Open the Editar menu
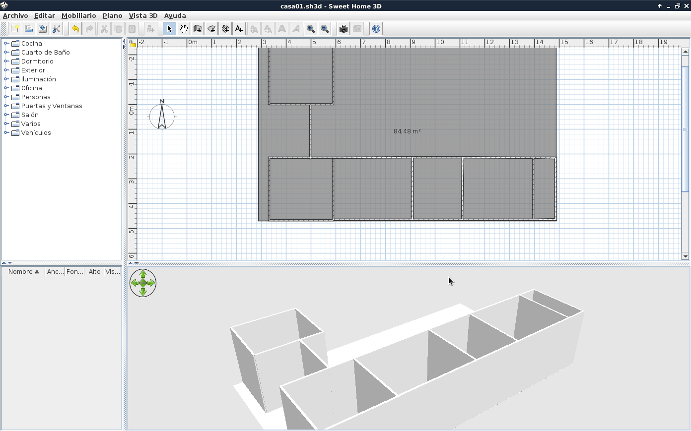 [x=44, y=15]
